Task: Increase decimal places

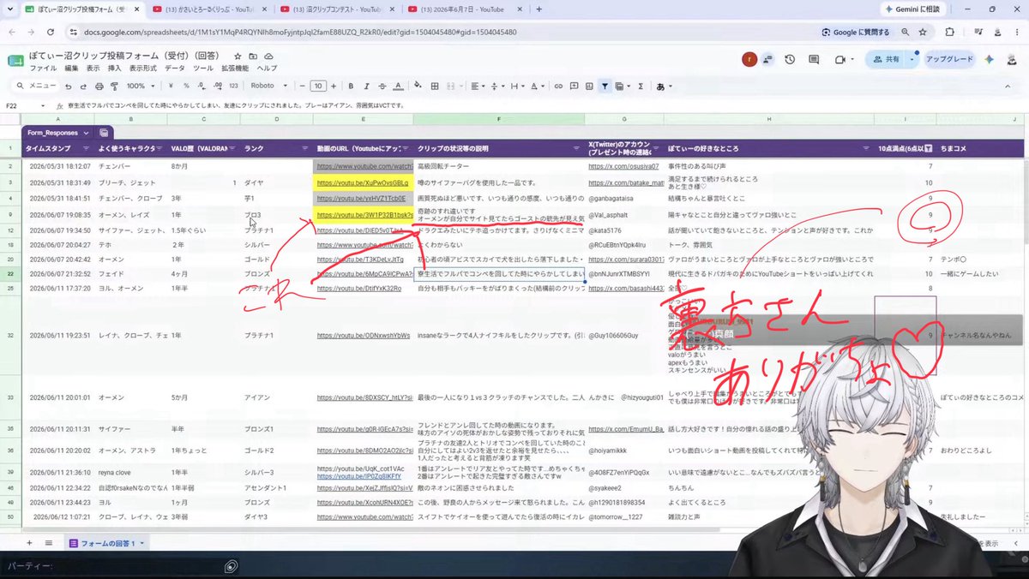Action: [218, 87]
